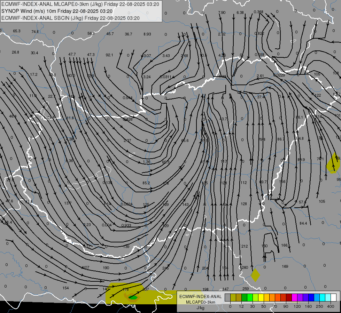Click the map value 7.90
The height and width of the screenshot is (313, 341).
(222, 13)
